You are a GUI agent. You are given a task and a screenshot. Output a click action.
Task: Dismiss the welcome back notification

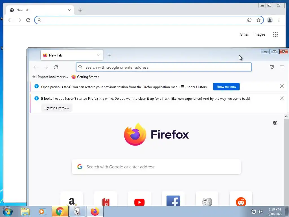282,98
